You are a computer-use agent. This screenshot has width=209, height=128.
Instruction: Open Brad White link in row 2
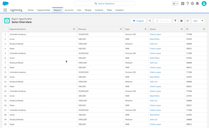[x=154, y=39]
